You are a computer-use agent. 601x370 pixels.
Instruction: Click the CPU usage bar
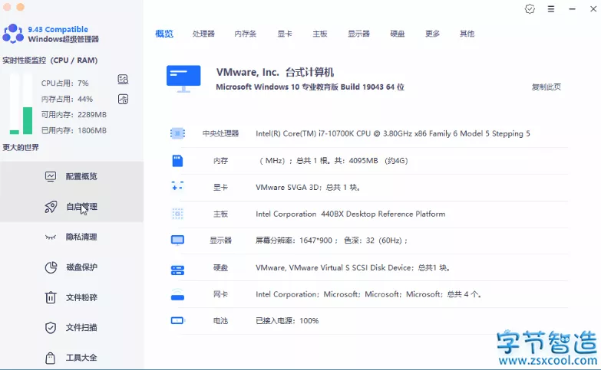[15, 132]
